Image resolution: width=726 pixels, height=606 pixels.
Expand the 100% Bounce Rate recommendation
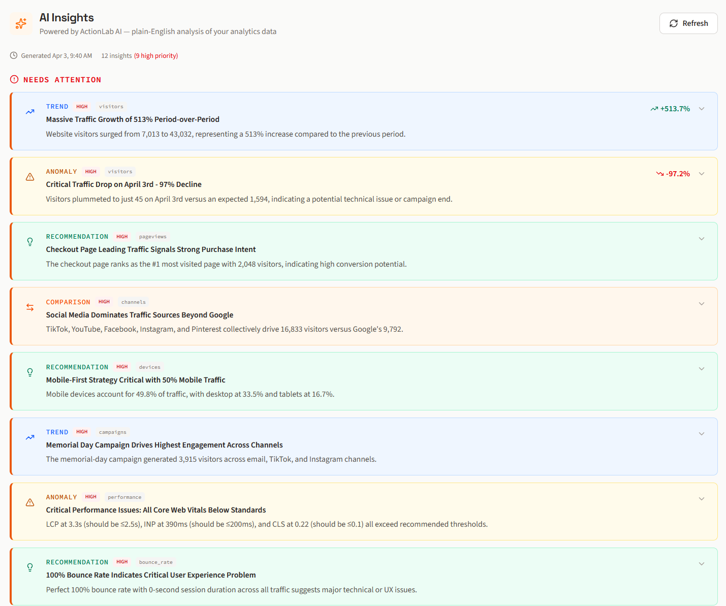tap(702, 563)
